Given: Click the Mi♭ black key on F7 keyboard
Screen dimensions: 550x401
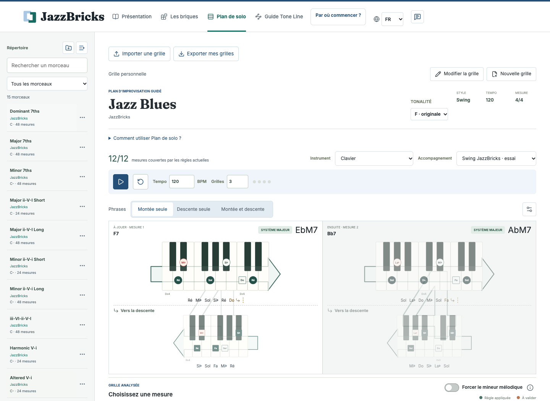Looking at the screenshot, I should [x=183, y=262].
